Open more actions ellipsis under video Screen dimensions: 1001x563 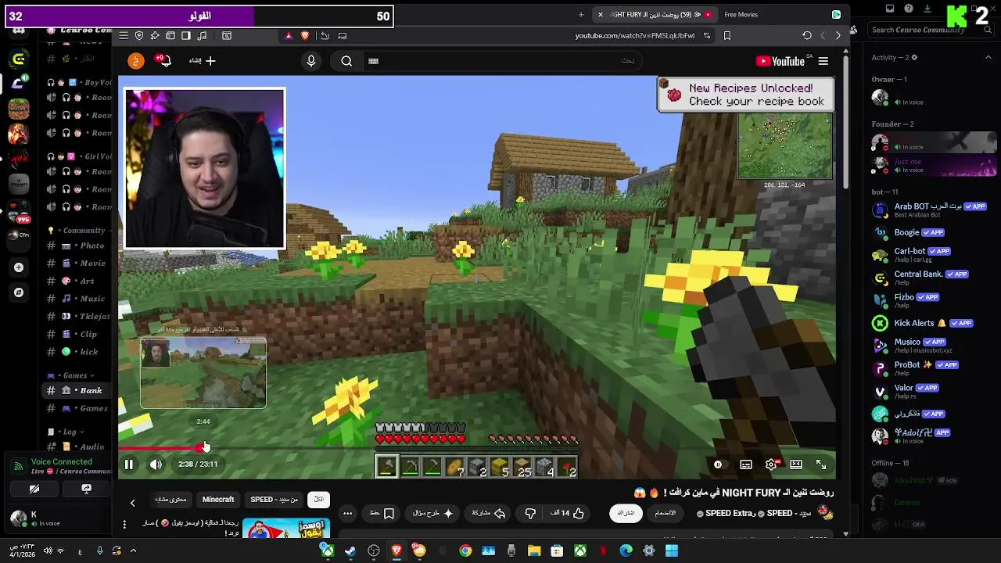point(347,513)
